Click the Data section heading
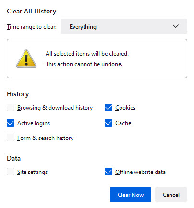 [x=14, y=158]
